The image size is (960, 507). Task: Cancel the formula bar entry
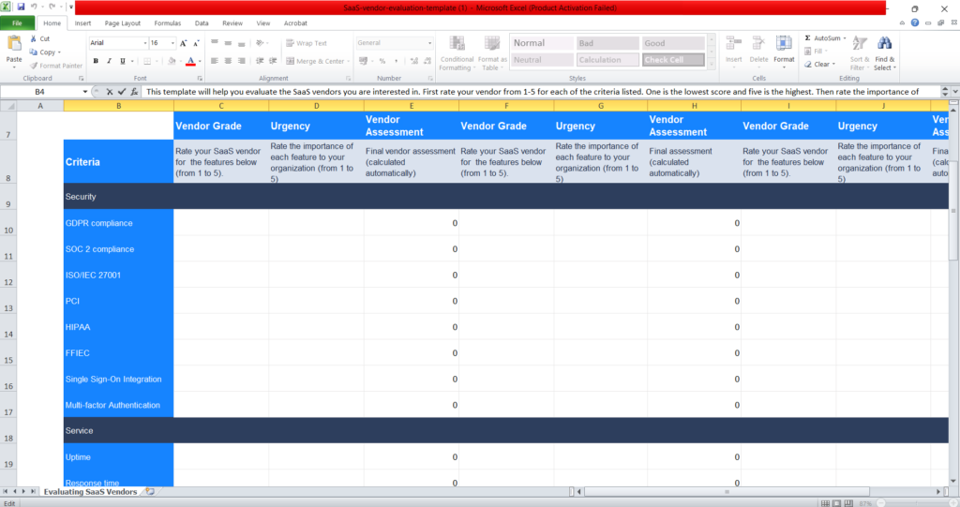point(109,92)
